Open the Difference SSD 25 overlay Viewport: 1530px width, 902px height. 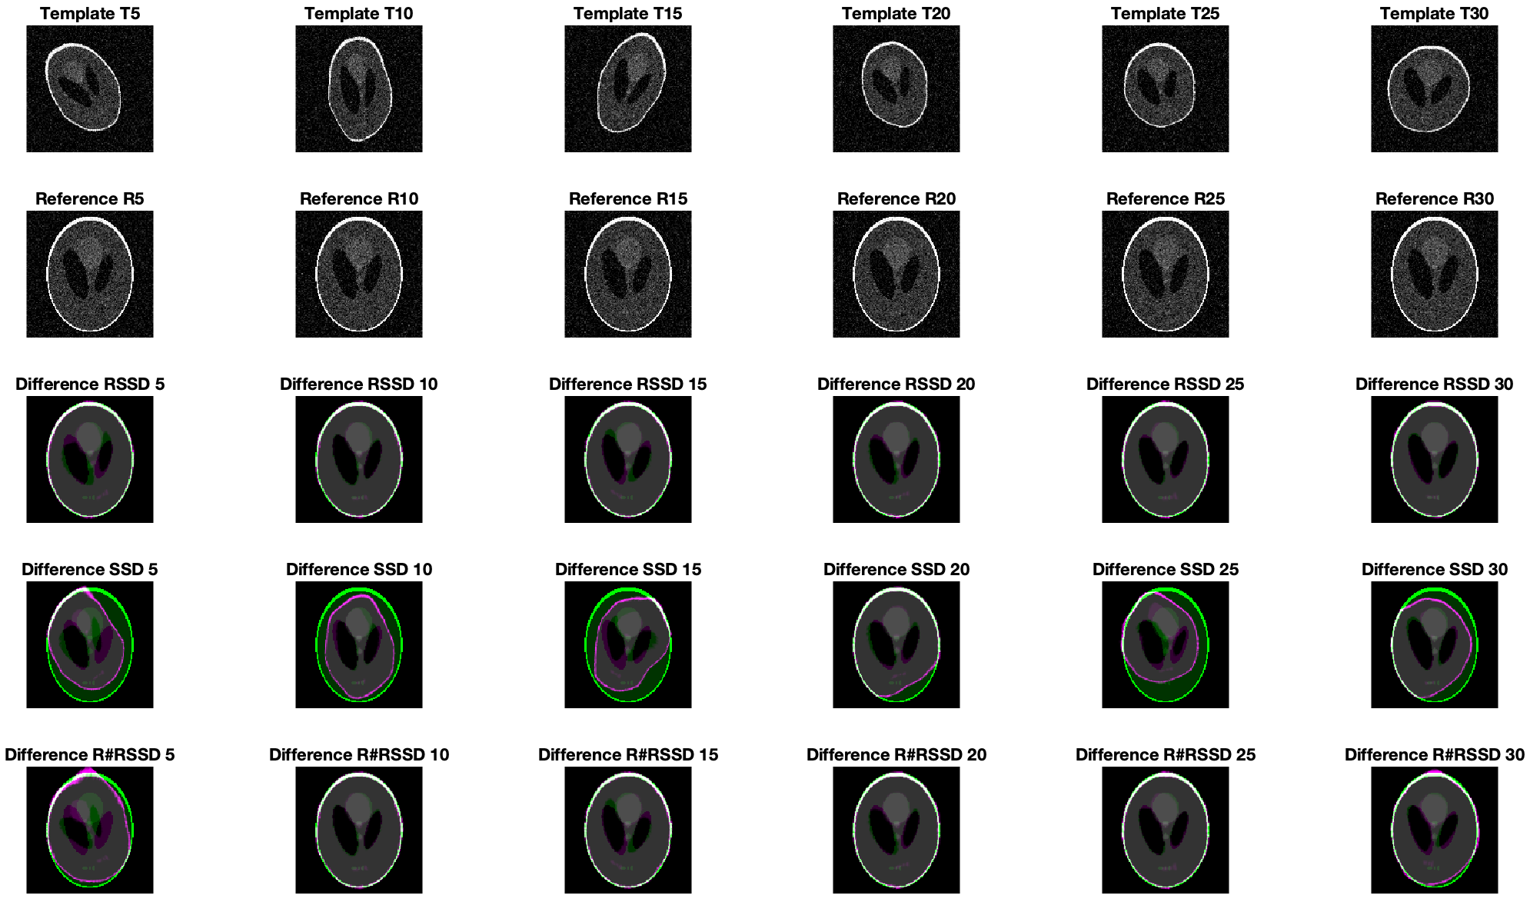click(1166, 644)
